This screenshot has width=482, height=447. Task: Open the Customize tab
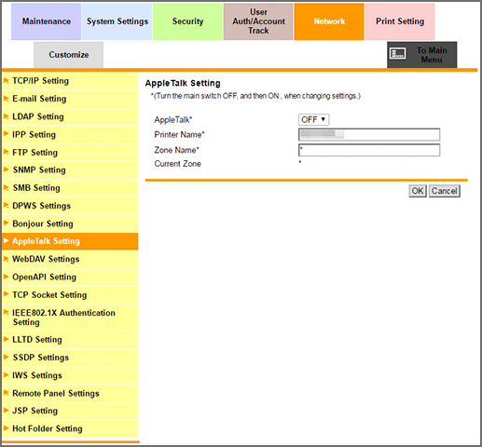[69, 55]
